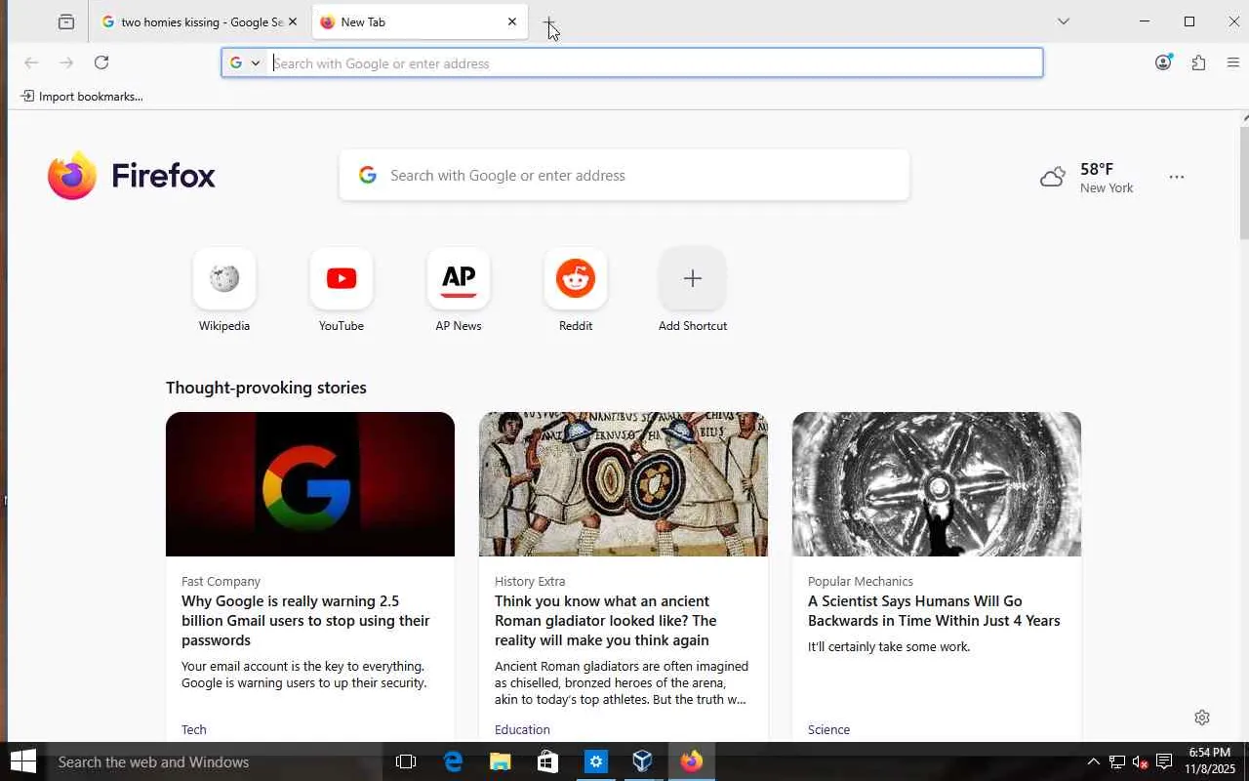Click the Education topic label
The height and width of the screenshot is (781, 1249).
(522, 729)
